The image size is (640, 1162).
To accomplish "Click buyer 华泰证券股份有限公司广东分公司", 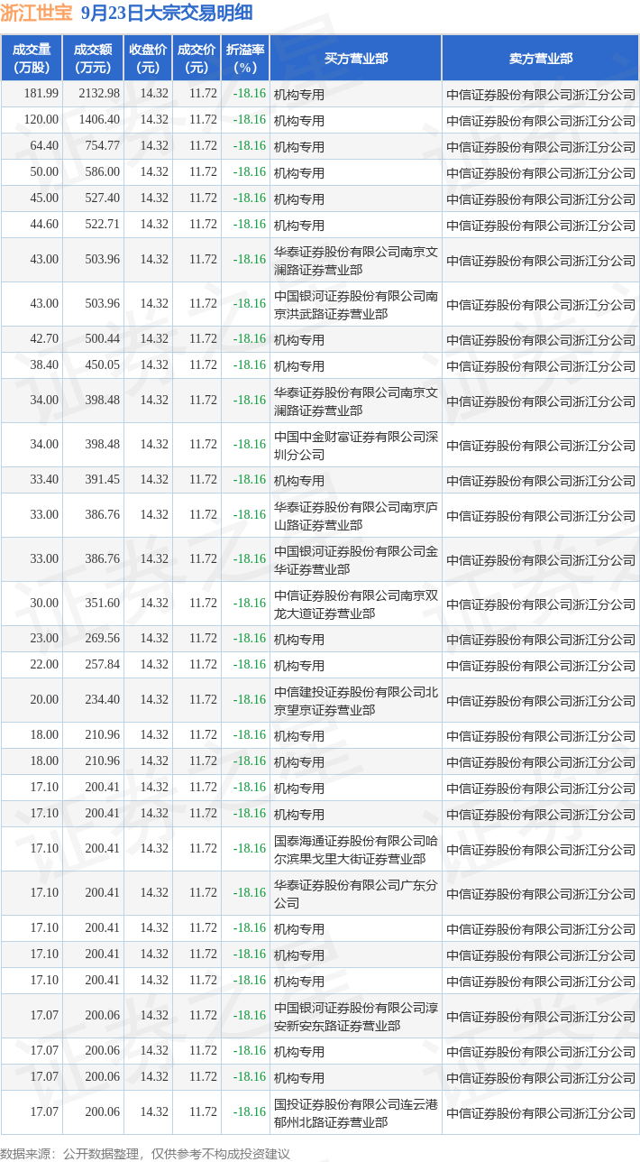I will (x=356, y=893).
